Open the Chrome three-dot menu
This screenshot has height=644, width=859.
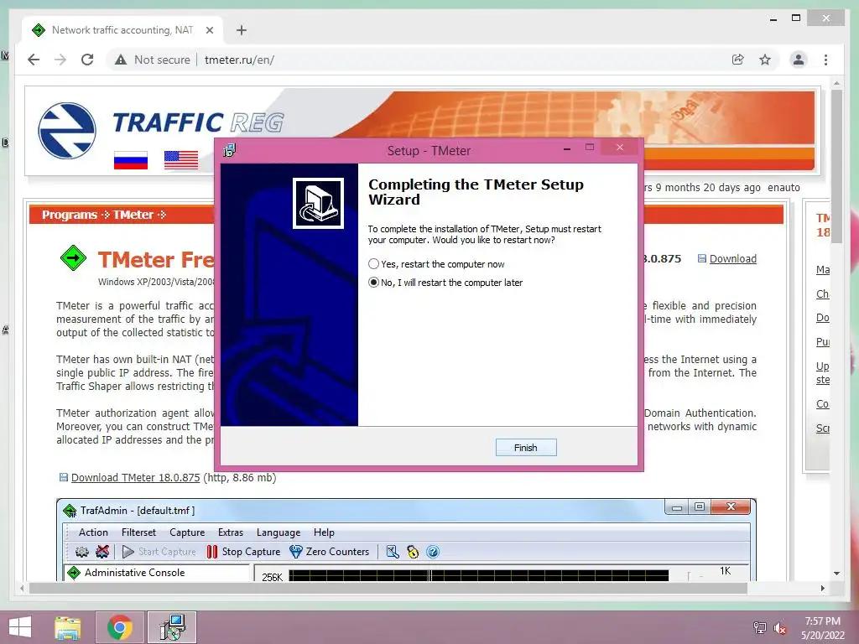[x=825, y=60]
